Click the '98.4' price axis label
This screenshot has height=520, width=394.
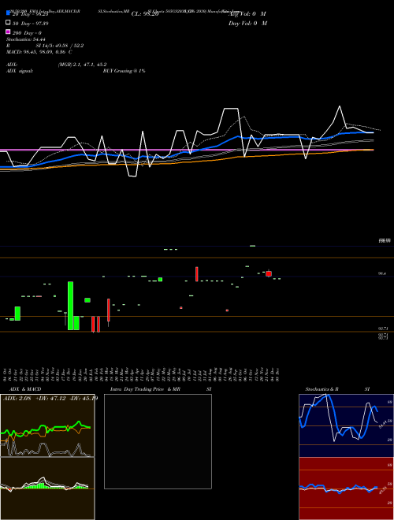tap(382, 273)
